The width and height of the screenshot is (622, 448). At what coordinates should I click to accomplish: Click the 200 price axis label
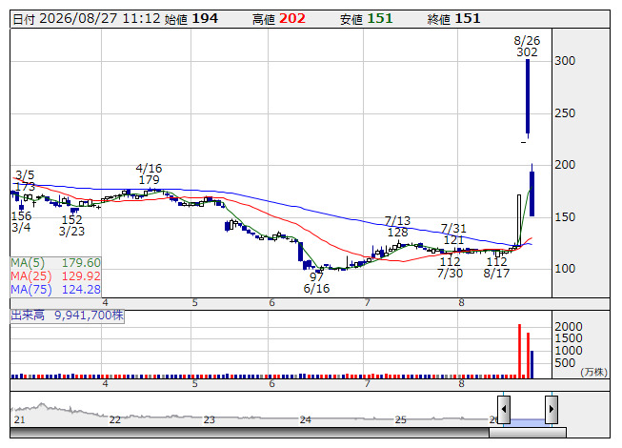click(565, 165)
